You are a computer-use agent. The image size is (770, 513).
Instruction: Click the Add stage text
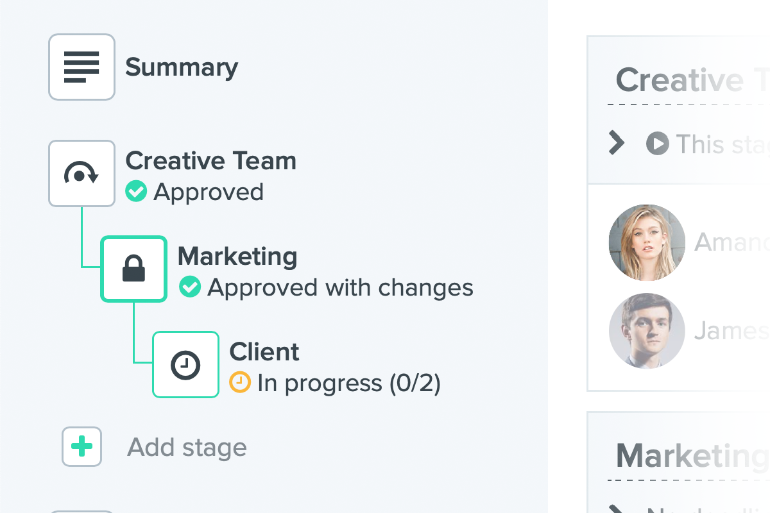click(187, 447)
